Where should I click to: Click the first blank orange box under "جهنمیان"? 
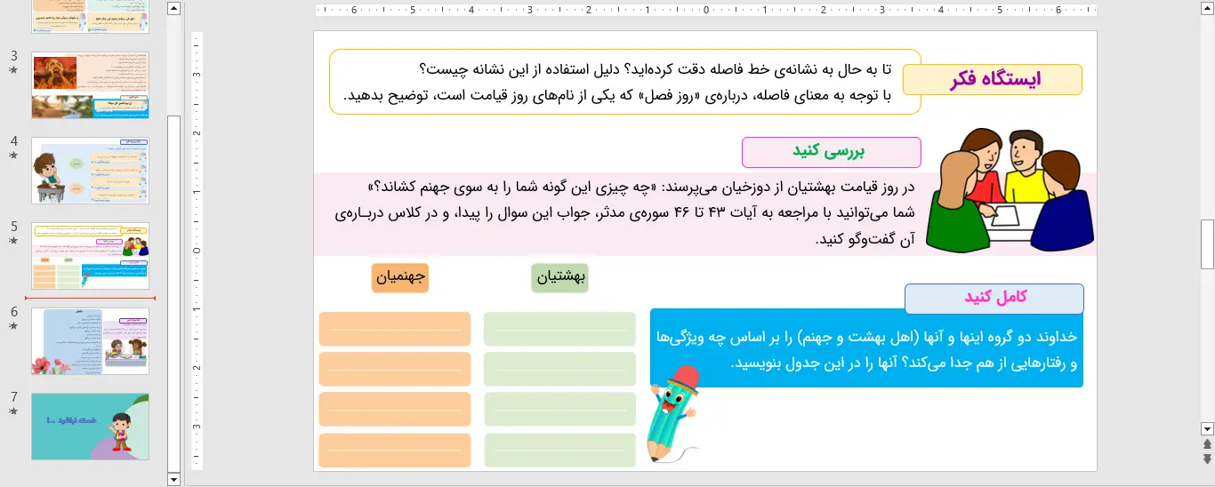(x=394, y=329)
